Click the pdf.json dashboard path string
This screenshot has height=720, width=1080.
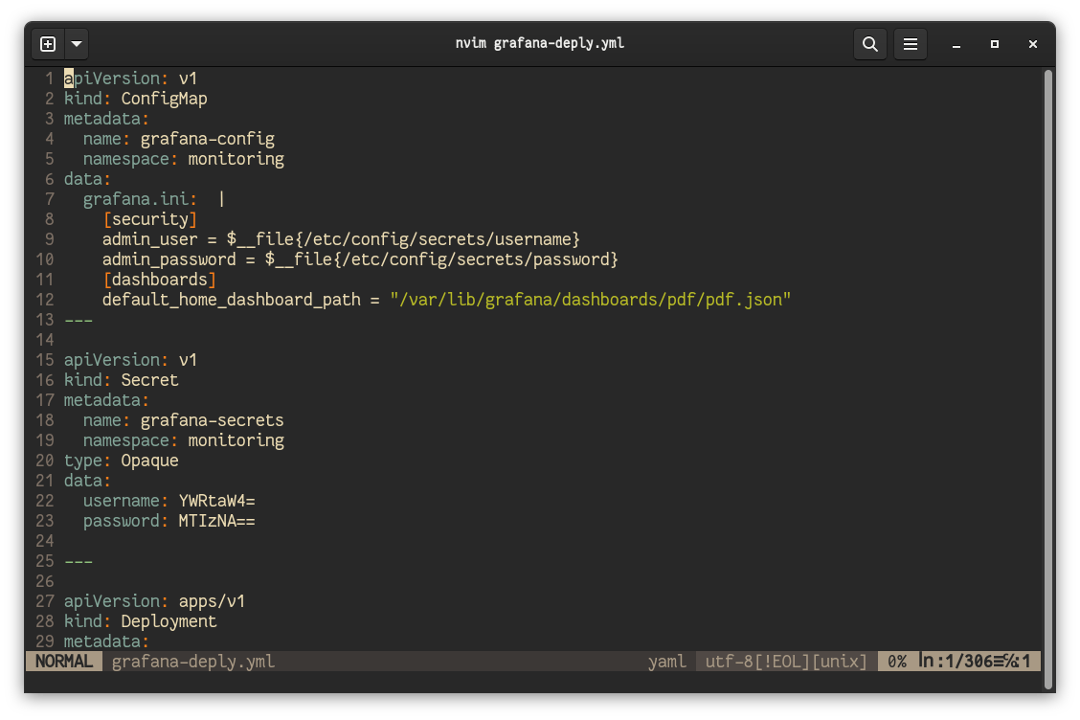(x=591, y=300)
